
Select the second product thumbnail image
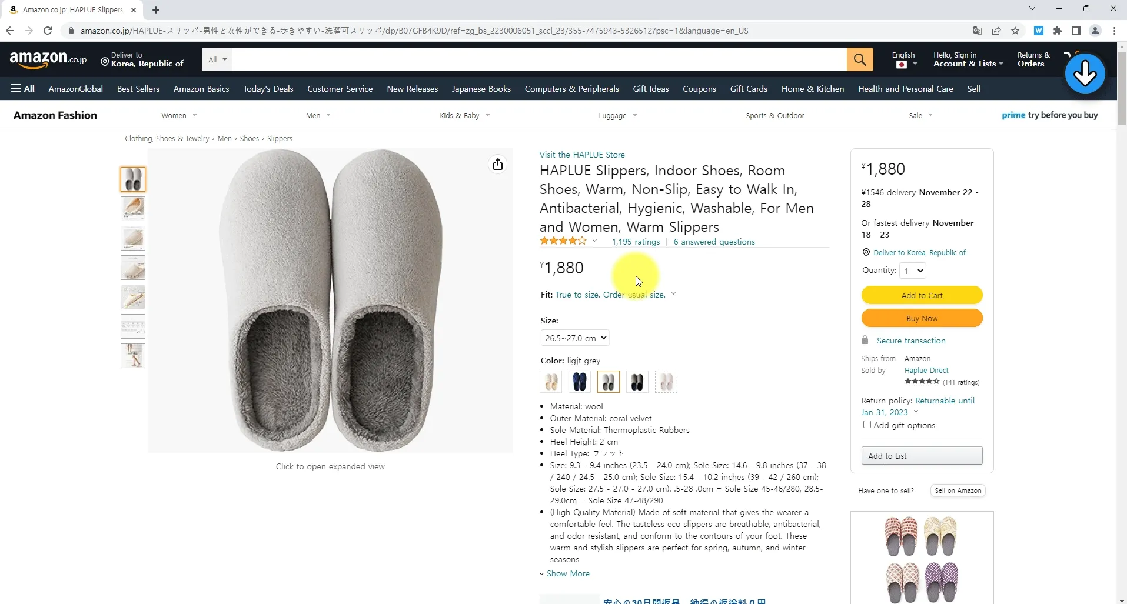tap(133, 209)
